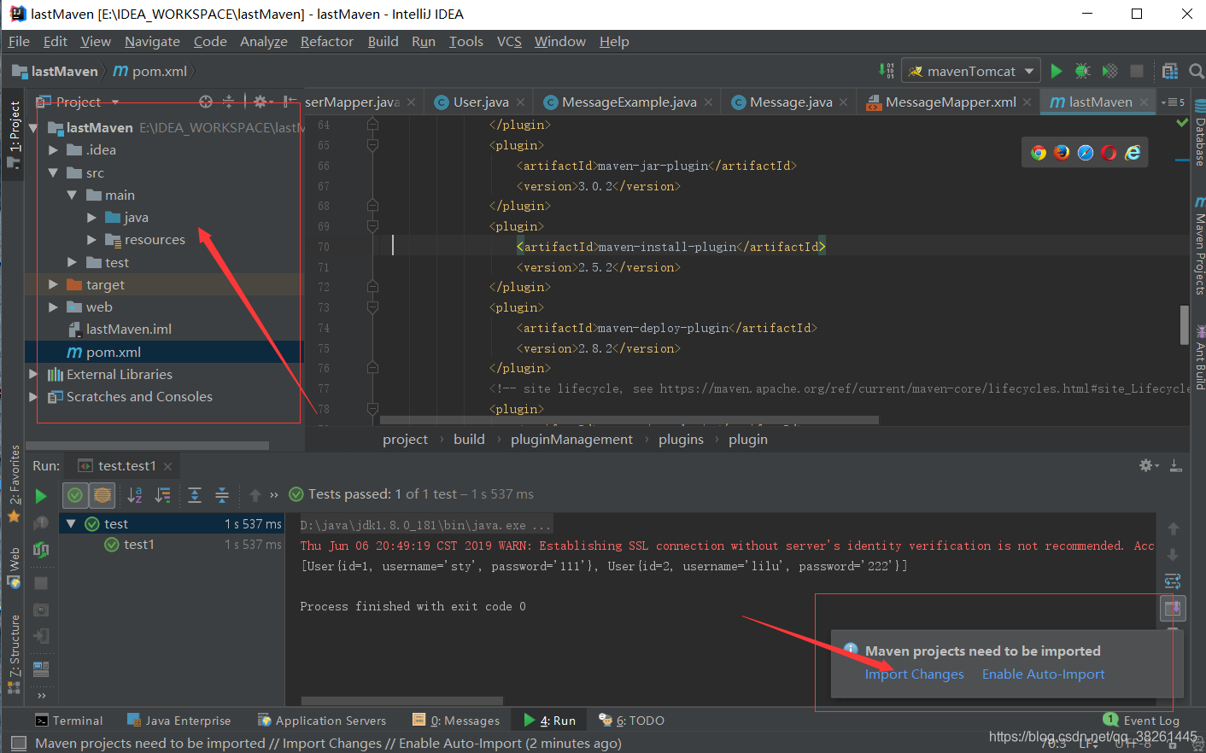
Task: Toggle Show Ignored tests filter
Action: tap(102, 494)
